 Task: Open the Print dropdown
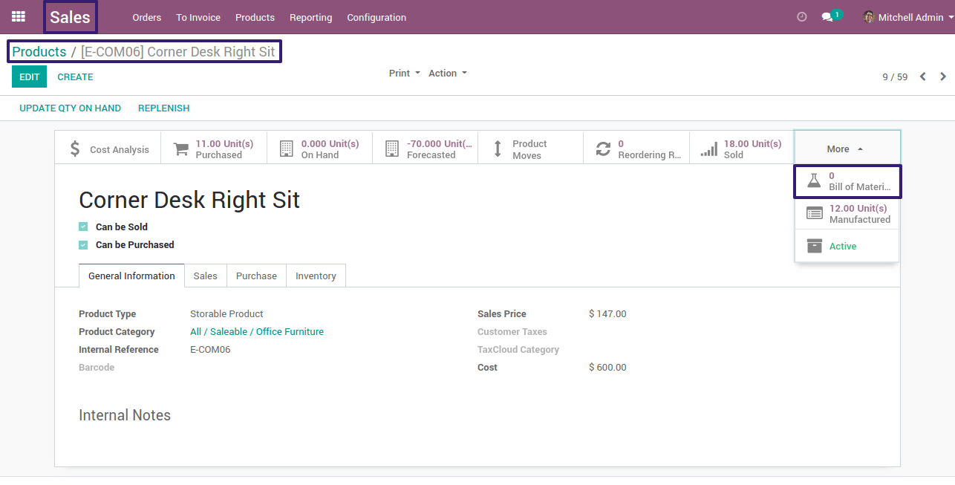coord(405,74)
